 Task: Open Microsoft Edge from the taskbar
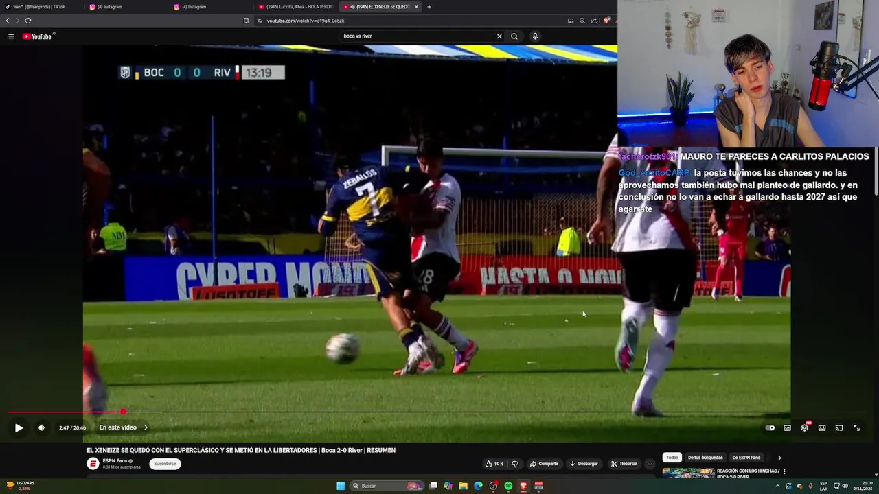pos(478,486)
